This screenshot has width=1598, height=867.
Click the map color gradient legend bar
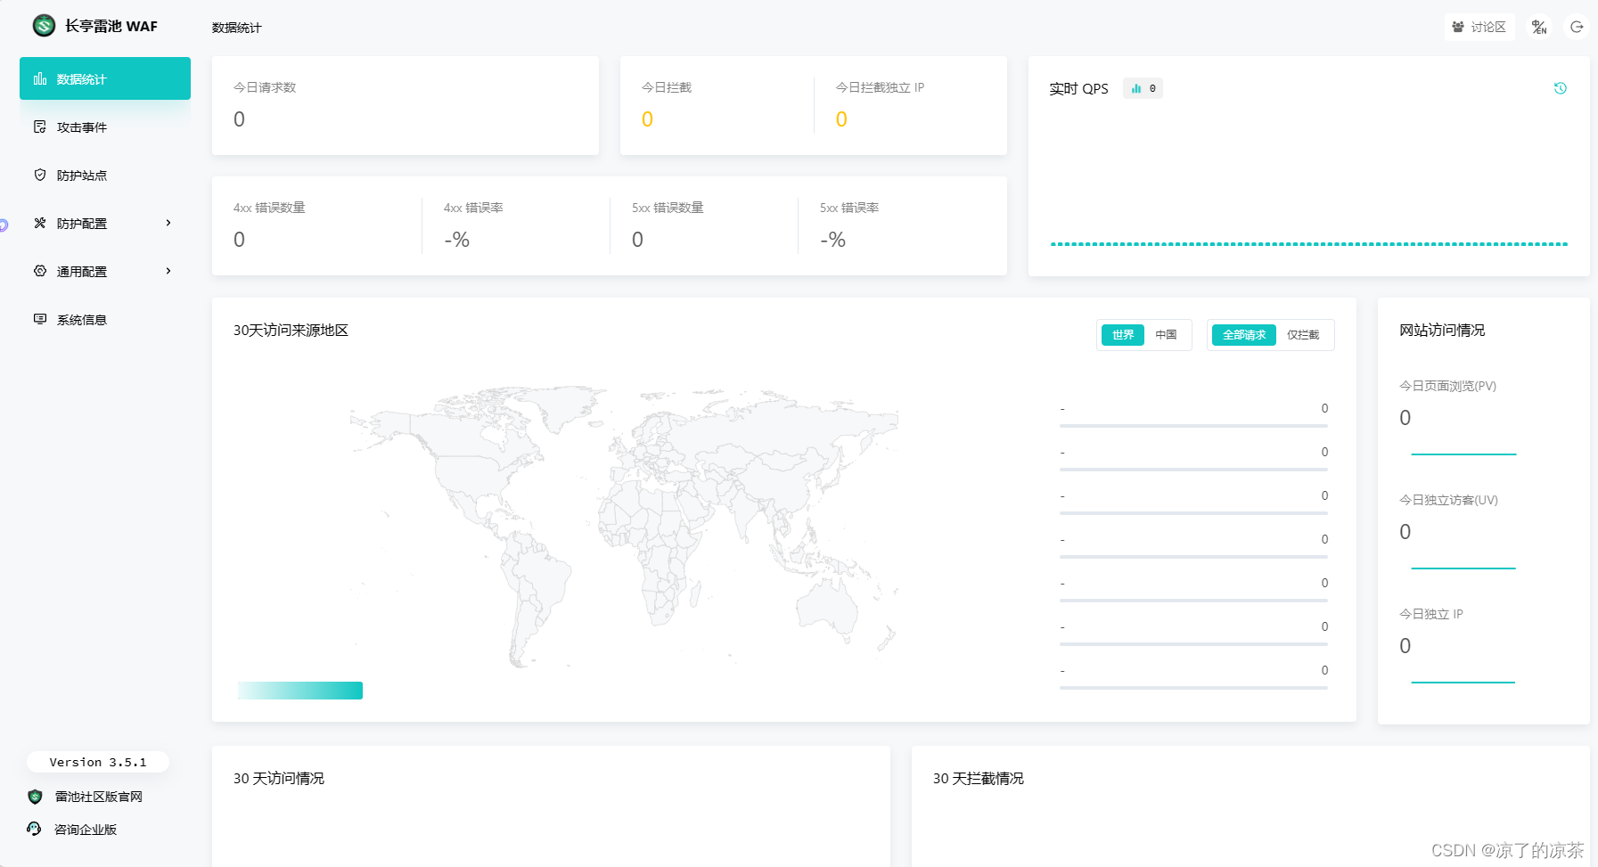tap(300, 691)
